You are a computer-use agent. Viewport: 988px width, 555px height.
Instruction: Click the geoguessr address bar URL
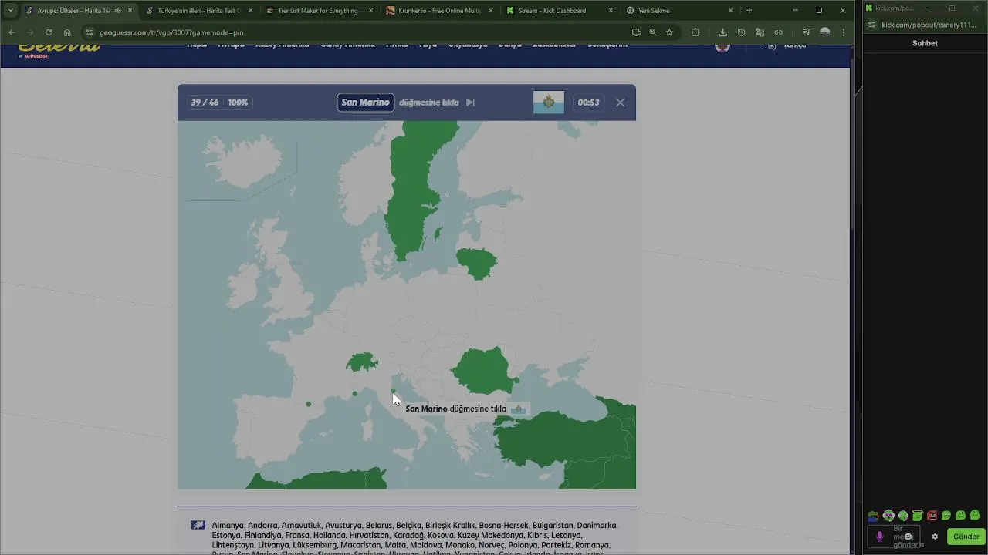(171, 32)
